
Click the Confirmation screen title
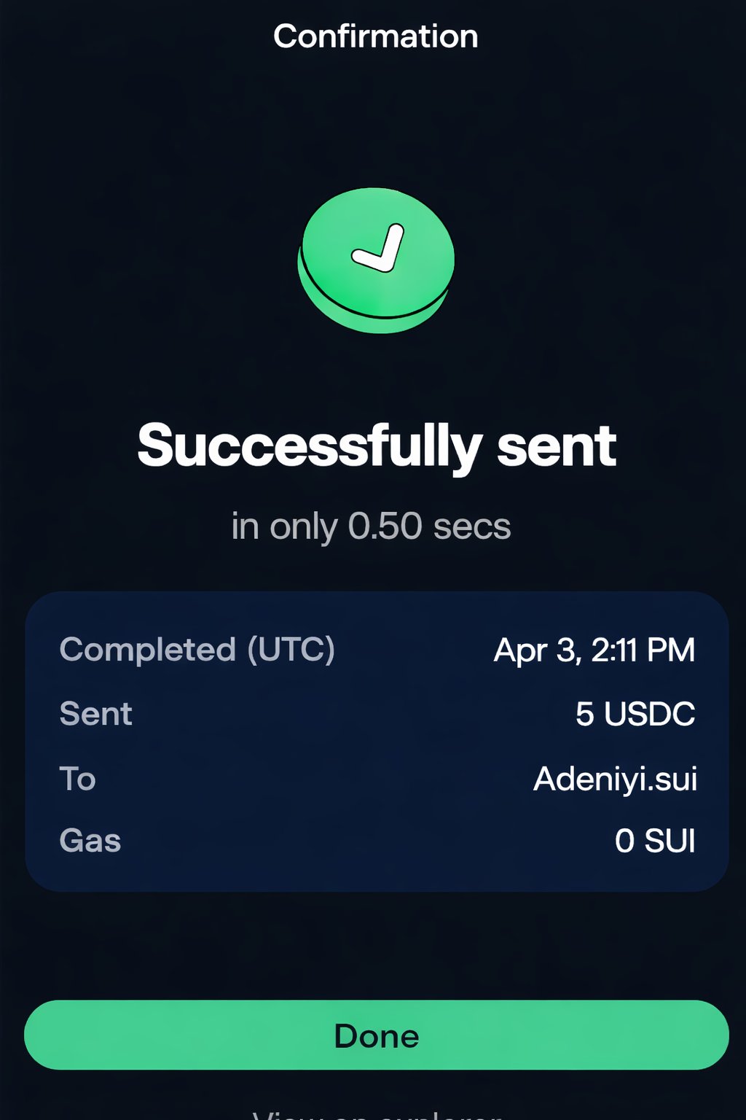pos(376,36)
